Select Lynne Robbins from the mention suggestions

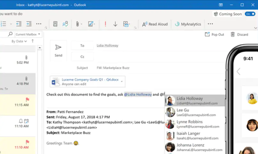[195, 124]
